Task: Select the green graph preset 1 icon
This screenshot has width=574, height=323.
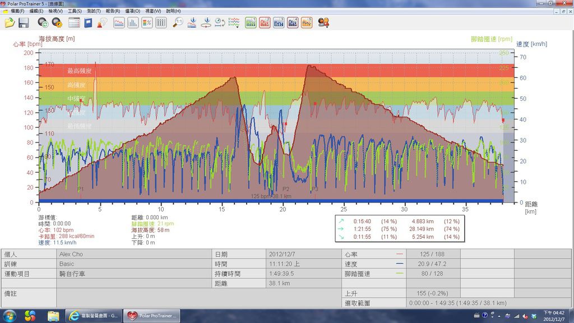Action: click(251, 22)
